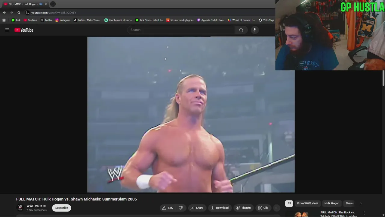
Task: Open Instagram bookmark
Action: click(63, 20)
